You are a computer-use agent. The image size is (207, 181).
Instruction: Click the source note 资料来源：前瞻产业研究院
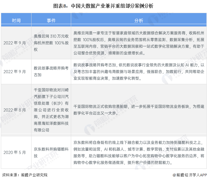coord(25,175)
